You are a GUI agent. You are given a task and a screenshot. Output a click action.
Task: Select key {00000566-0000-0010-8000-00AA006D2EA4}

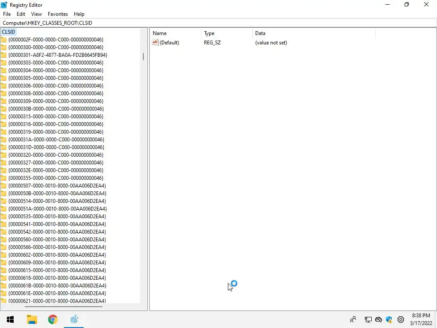[57, 247]
